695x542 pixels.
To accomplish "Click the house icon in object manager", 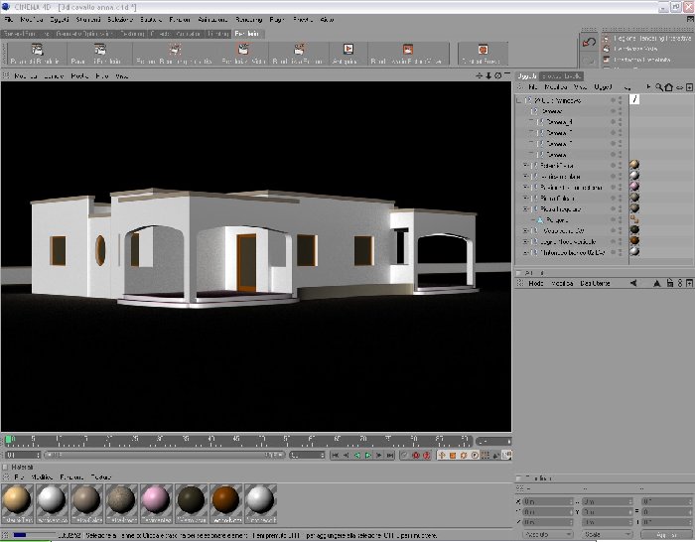I will (669, 87).
